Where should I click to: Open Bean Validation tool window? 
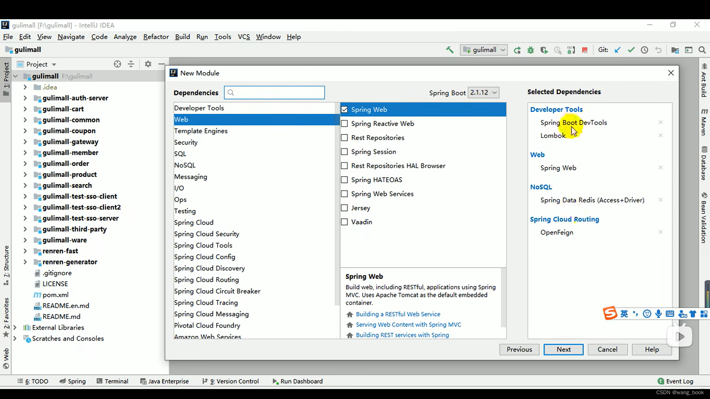[704, 218]
